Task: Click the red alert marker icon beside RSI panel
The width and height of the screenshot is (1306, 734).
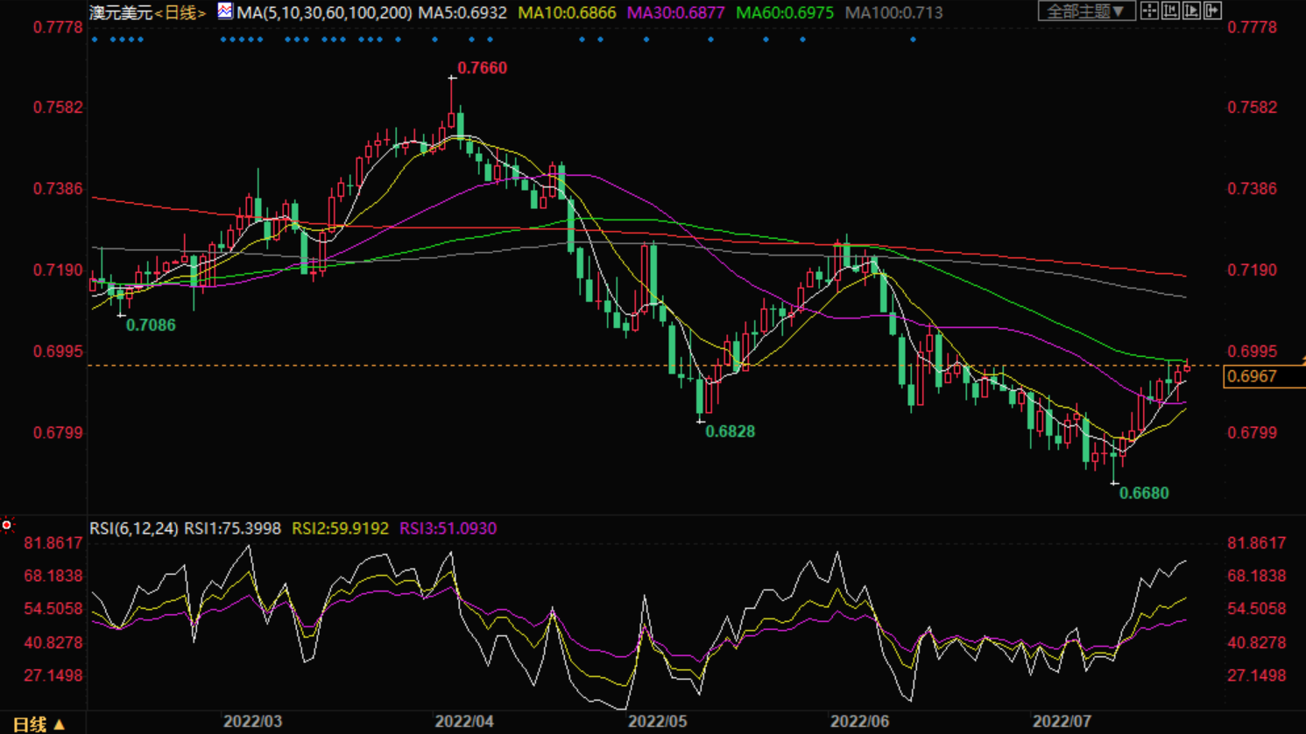Action: coord(7,525)
